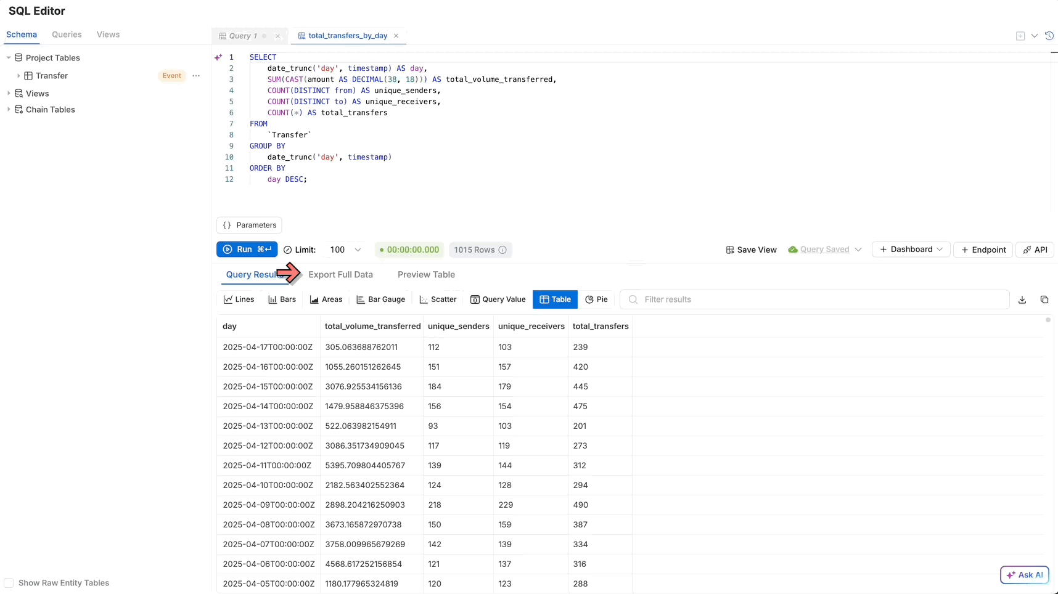Click the Query Saved link
This screenshot has height=594, width=1058.
[x=824, y=250]
